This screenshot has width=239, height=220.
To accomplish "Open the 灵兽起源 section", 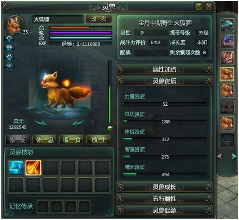I will [164, 211].
